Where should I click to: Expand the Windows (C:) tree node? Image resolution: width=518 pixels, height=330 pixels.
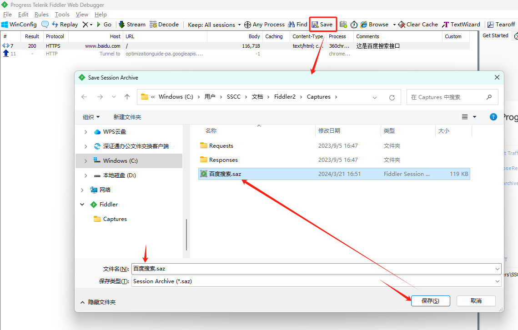(x=85, y=161)
